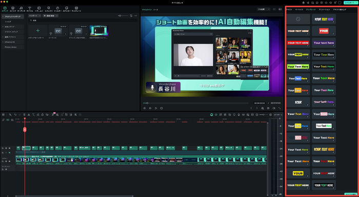Click the filter icon in media panel
The height and width of the screenshot is (197, 359).
[131, 16]
